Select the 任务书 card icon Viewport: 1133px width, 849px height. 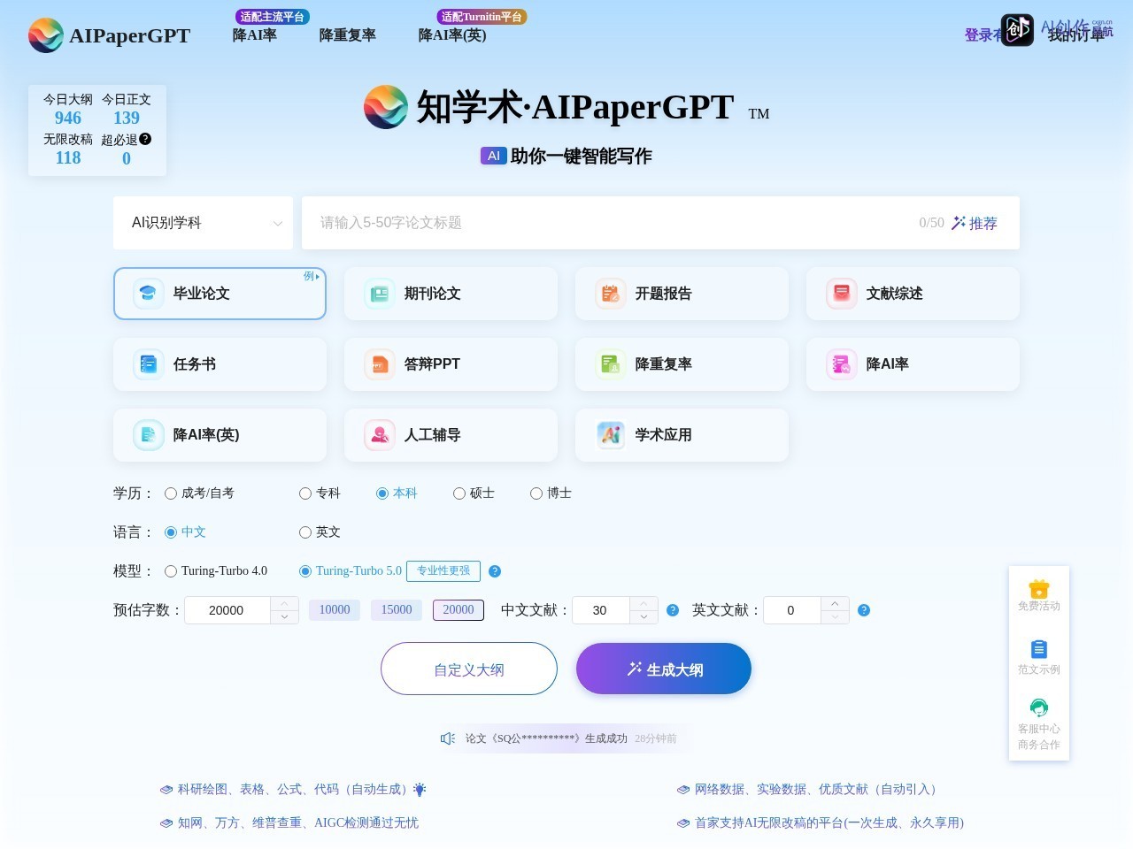pos(148,363)
